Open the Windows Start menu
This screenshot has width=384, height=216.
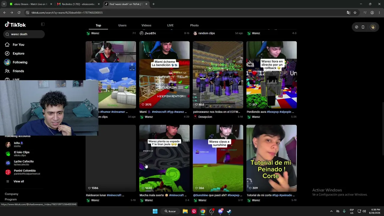click(x=155, y=211)
